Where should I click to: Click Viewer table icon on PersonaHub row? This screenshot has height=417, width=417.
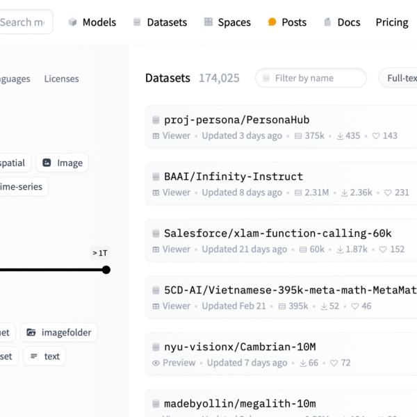[156, 136]
